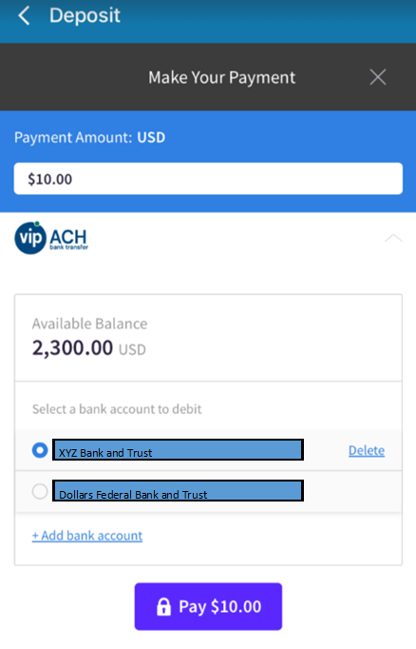Viewport: 416px width, 649px height.
Task: Select the Dollars Federal Bank radio button
Action: point(40,491)
